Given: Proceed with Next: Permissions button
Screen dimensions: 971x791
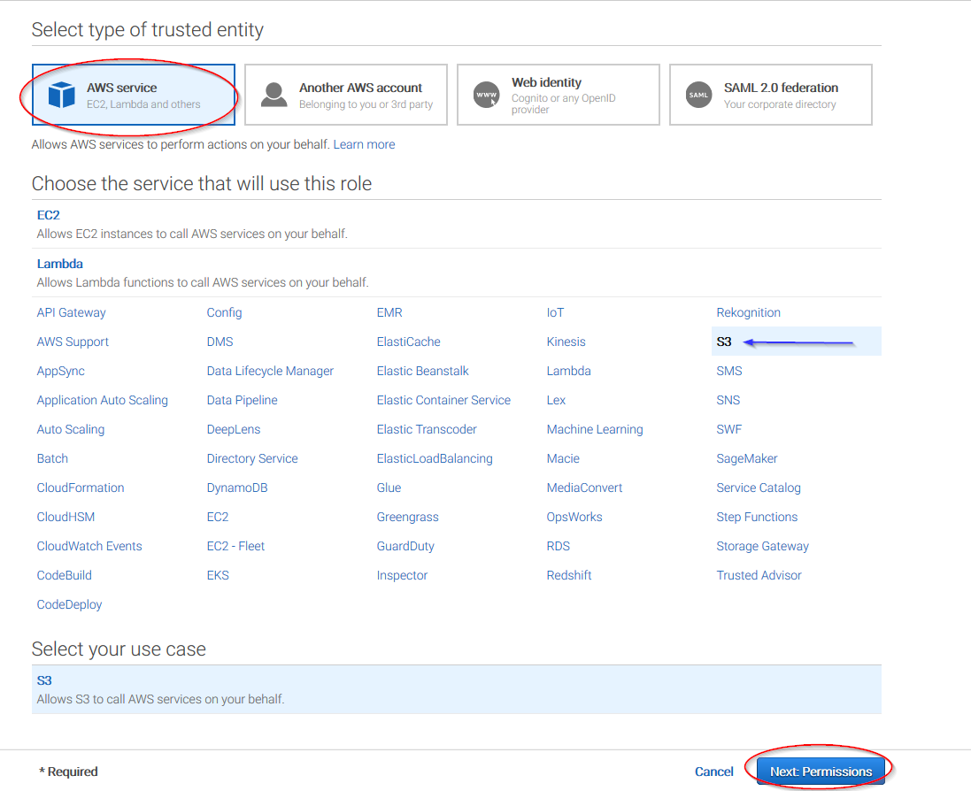Looking at the screenshot, I should click(x=821, y=772).
